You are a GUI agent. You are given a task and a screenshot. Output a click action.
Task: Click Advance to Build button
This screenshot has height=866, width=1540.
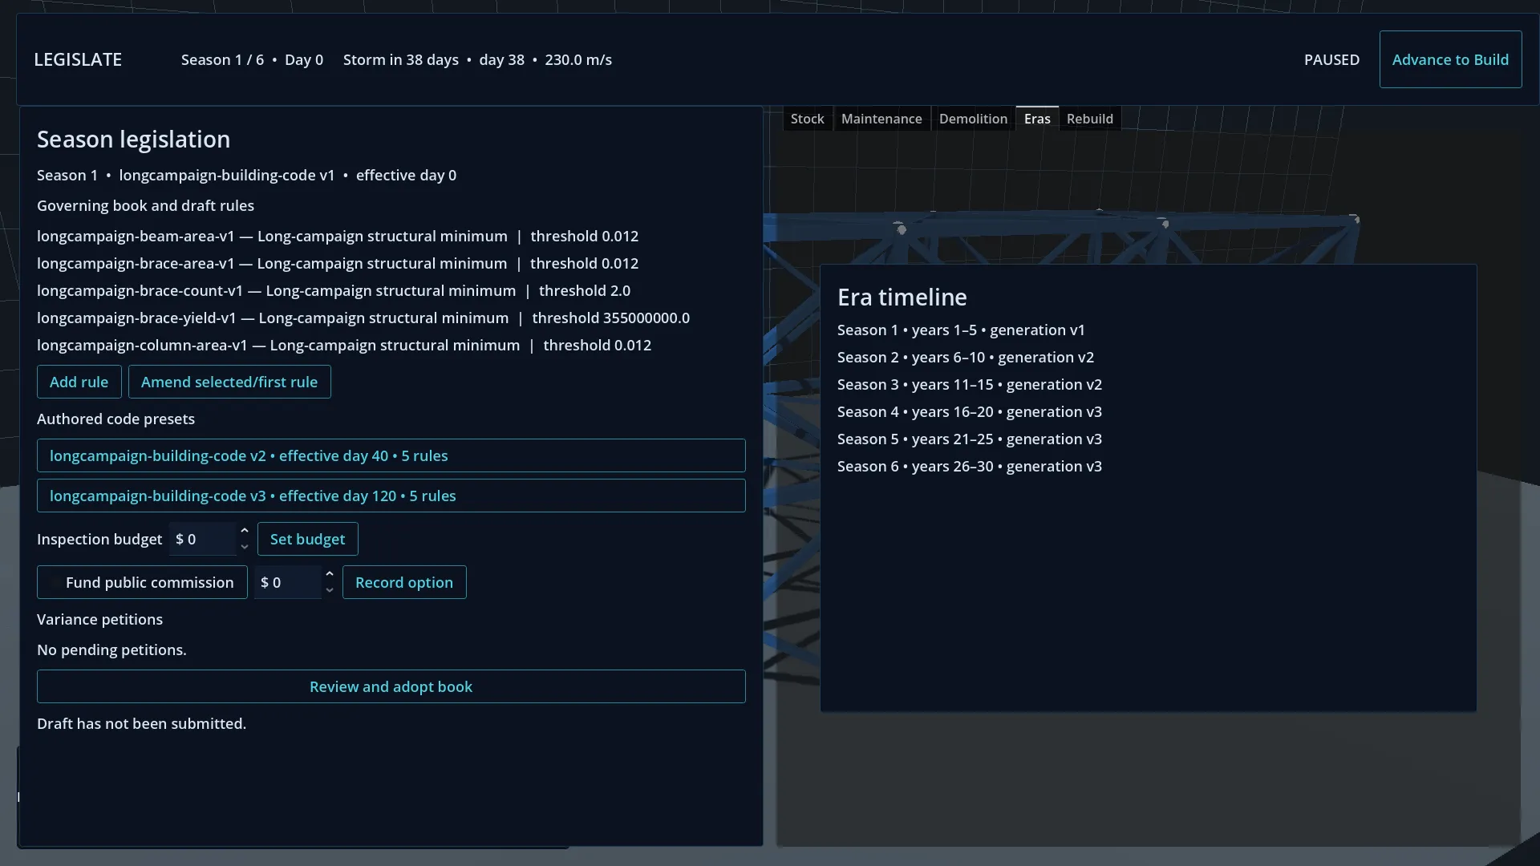click(1450, 59)
